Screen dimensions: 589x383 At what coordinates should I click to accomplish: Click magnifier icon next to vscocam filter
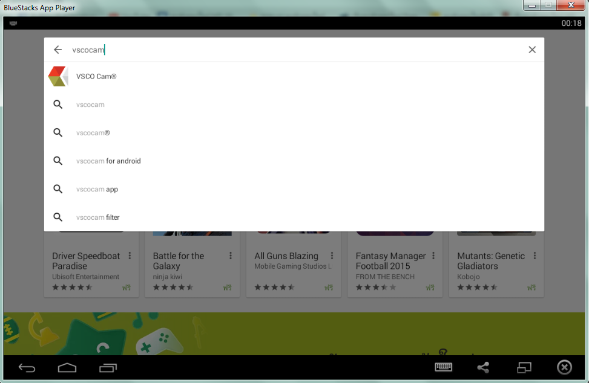click(58, 217)
